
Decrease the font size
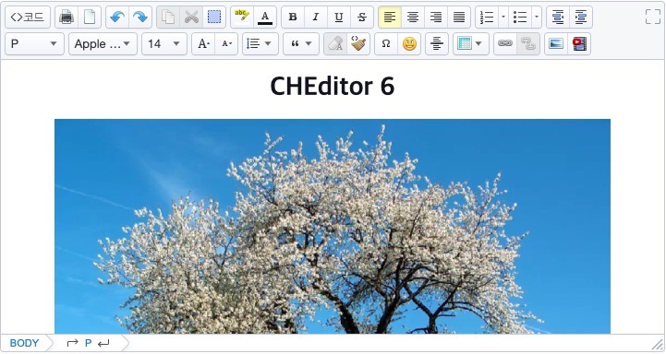[226, 43]
